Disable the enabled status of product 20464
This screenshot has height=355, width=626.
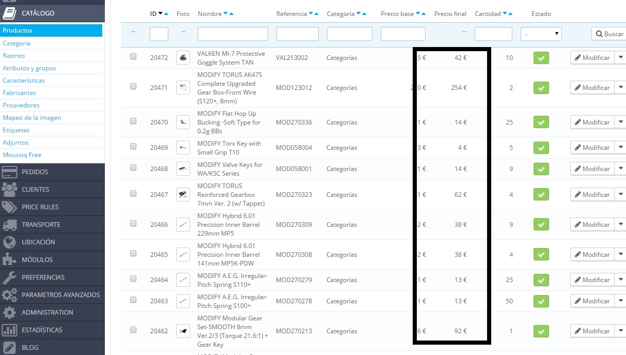[541, 280]
